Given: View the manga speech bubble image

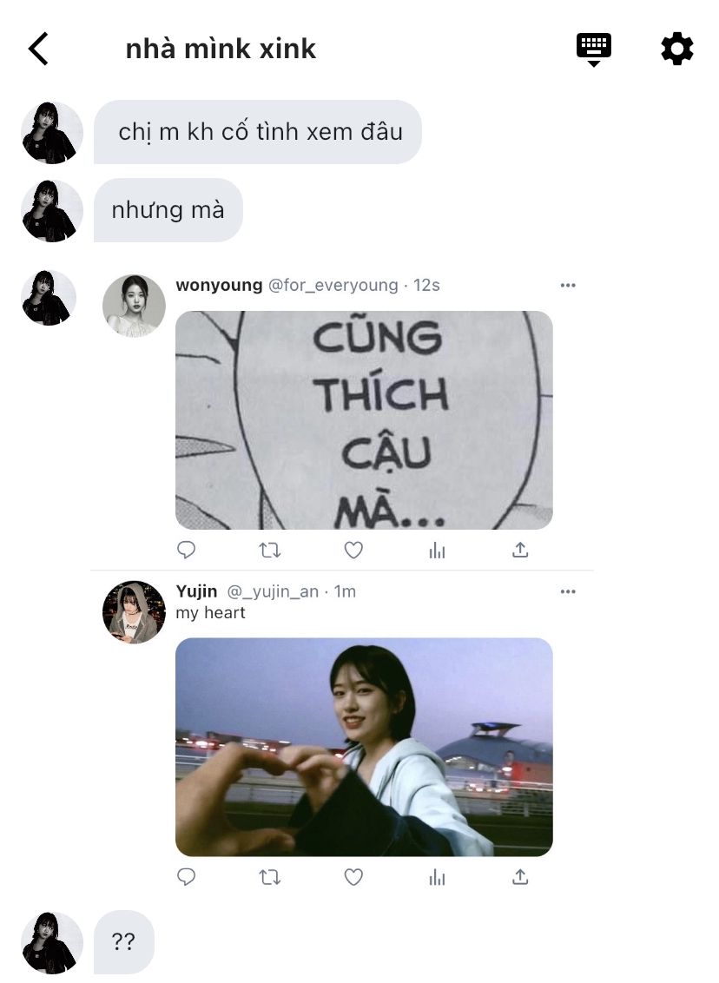Looking at the screenshot, I should click(x=364, y=420).
